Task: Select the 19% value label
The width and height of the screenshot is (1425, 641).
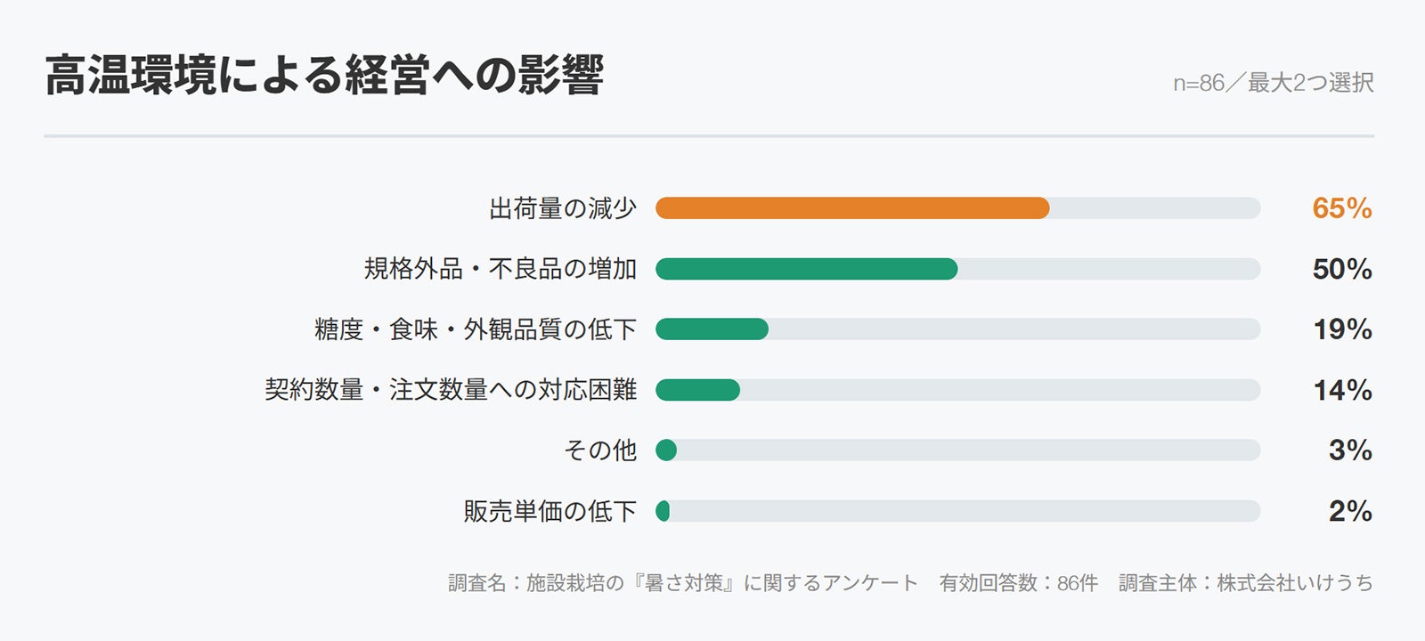Action: [1342, 329]
